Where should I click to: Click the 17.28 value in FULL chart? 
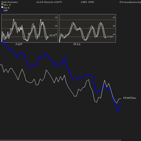point(110,37)
